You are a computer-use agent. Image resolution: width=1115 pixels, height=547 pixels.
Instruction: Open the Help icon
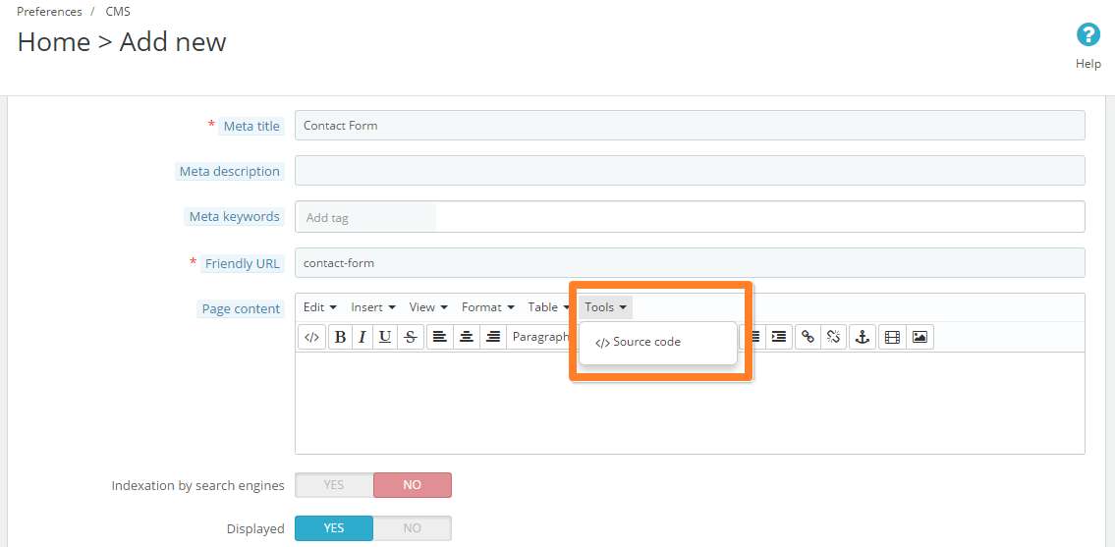click(1087, 35)
